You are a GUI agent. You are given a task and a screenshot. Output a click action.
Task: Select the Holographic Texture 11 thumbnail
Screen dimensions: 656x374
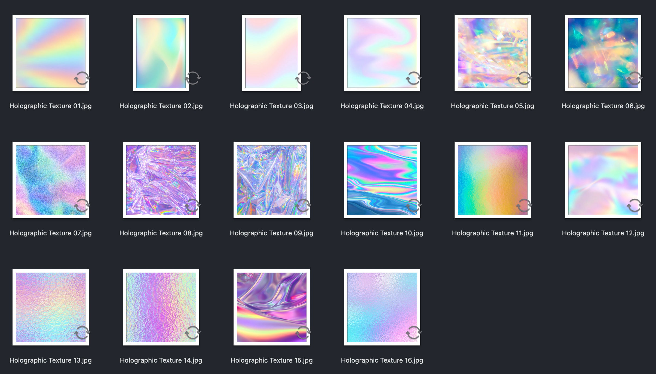pyautogui.click(x=493, y=180)
